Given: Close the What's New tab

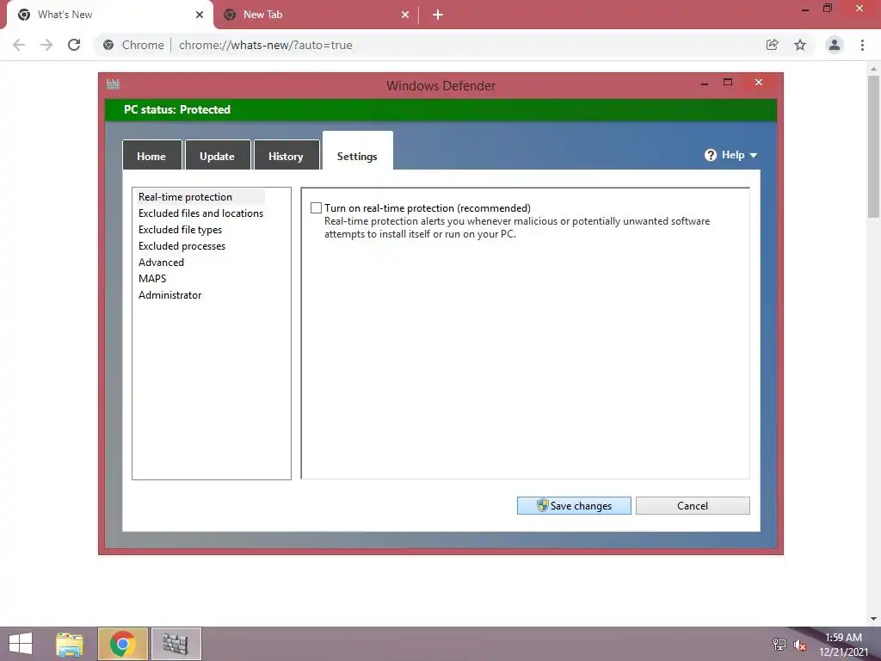Looking at the screenshot, I should tap(200, 15).
